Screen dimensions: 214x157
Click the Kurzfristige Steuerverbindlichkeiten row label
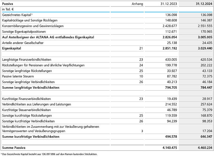tap(26, 110)
